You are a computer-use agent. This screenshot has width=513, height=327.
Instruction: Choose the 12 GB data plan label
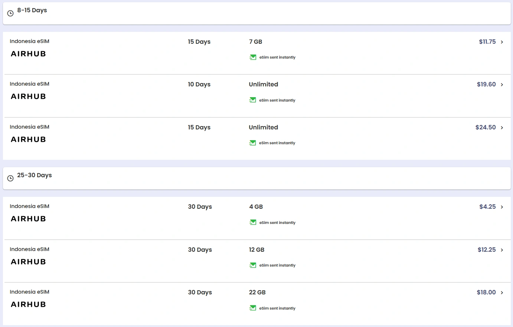pyautogui.click(x=256, y=250)
